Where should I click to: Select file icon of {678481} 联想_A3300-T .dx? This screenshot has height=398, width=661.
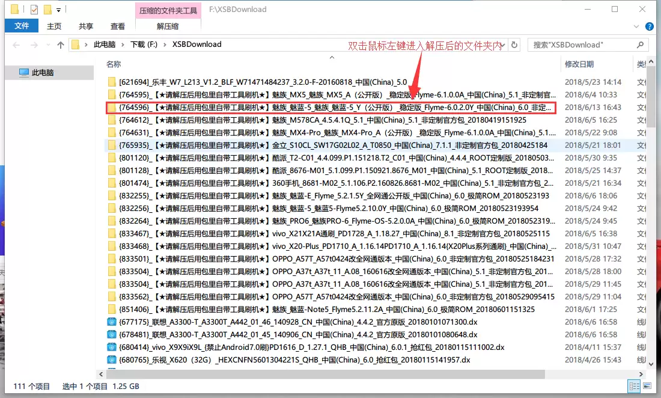coord(112,335)
